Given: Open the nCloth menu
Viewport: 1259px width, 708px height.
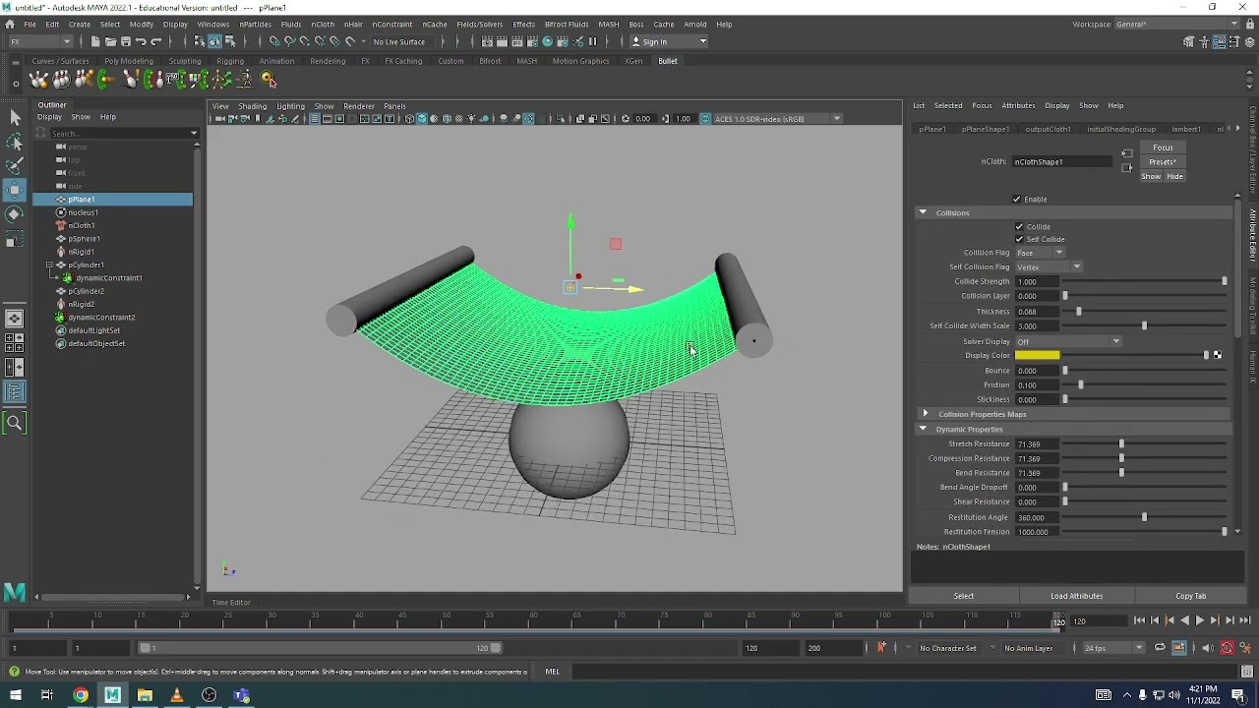Looking at the screenshot, I should [x=323, y=24].
